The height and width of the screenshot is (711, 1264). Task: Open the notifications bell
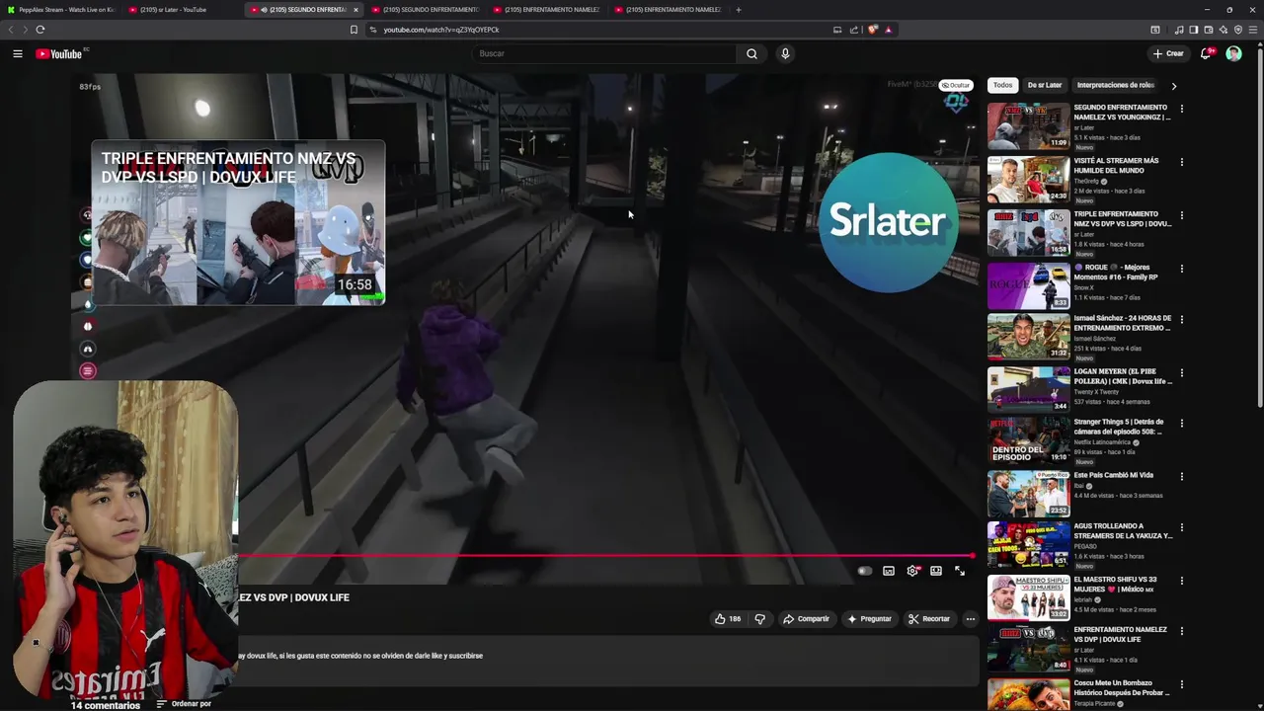click(x=1206, y=53)
